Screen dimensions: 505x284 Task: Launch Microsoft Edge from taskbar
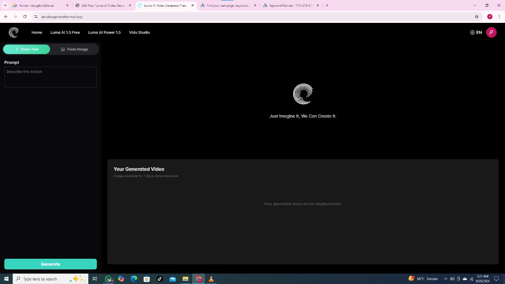[x=134, y=279]
